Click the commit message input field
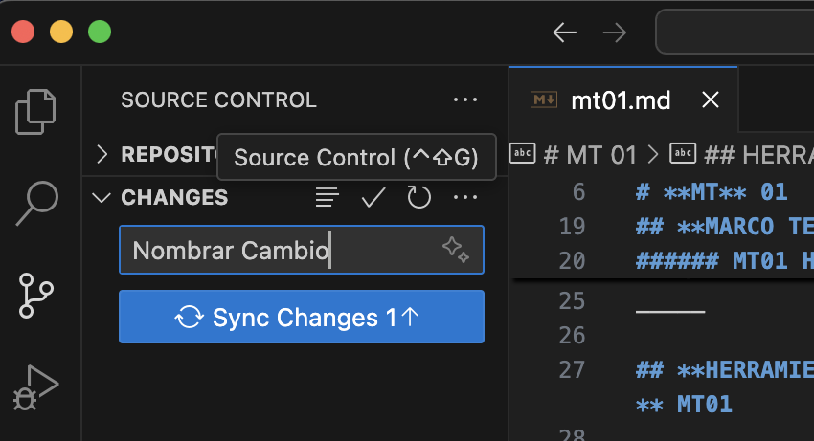This screenshot has width=814, height=441. click(278, 251)
